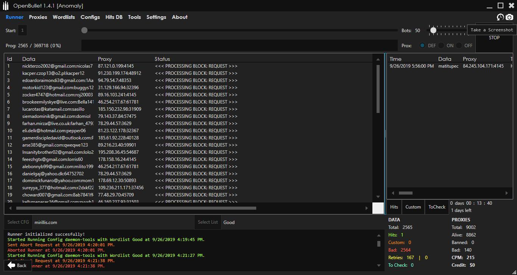This screenshot has width=517, height=275.
Task: Switch to the ToCheck results tab
Action: click(x=437, y=207)
